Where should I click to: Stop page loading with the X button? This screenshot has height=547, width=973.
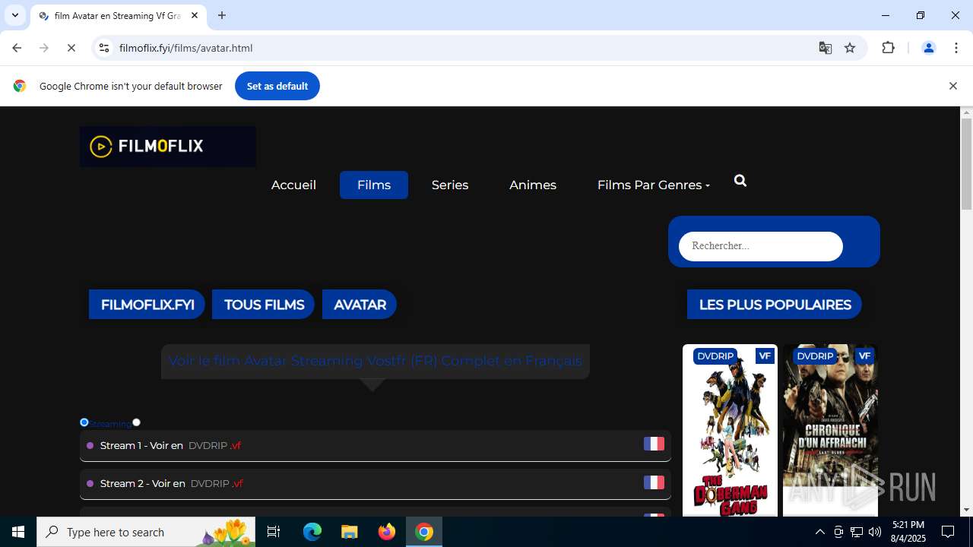[x=71, y=48]
